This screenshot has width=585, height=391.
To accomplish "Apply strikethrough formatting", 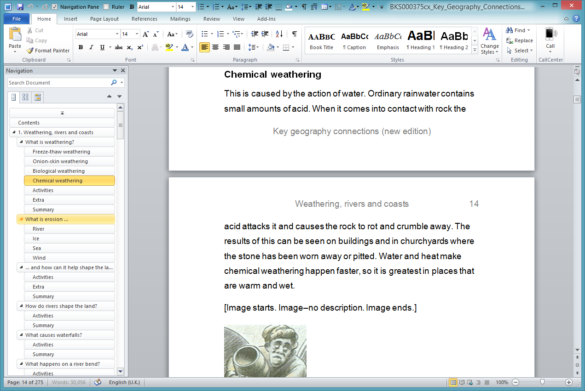I will click(119, 47).
